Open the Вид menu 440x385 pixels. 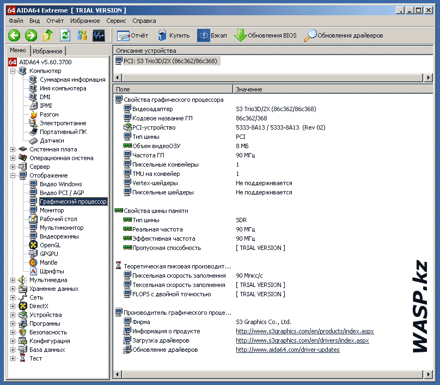coord(34,21)
